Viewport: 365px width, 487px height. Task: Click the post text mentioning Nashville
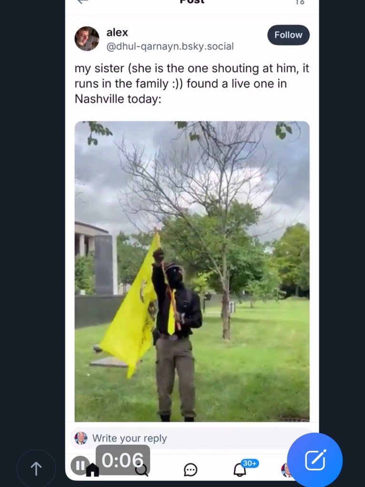coord(192,84)
